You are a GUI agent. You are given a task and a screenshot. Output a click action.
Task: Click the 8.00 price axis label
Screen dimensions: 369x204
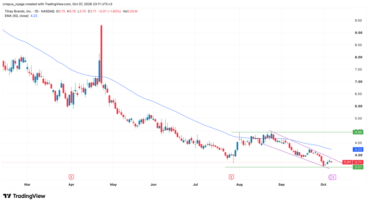358,57
